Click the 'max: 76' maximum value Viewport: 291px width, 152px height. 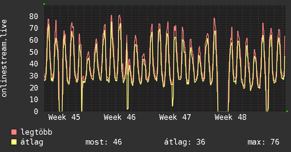[x=263, y=142]
